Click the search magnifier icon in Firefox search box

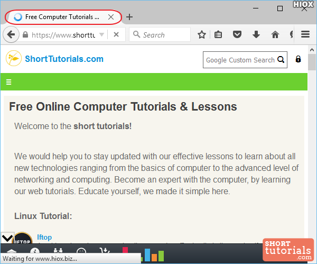click(x=137, y=34)
